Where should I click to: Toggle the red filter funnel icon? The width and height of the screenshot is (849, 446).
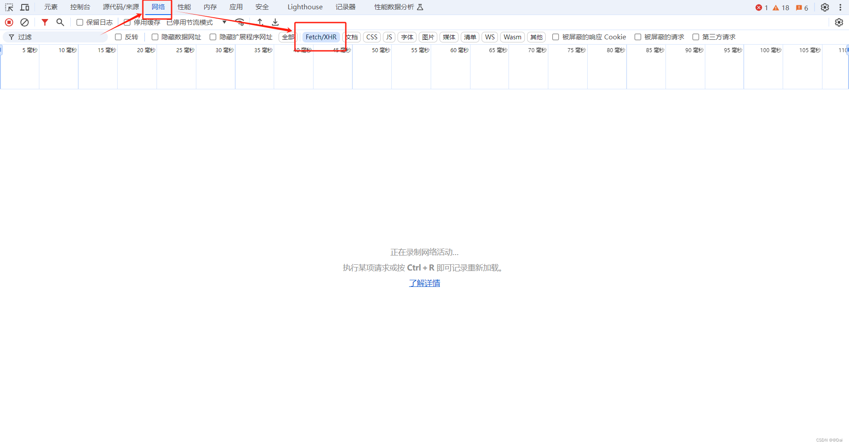click(45, 22)
